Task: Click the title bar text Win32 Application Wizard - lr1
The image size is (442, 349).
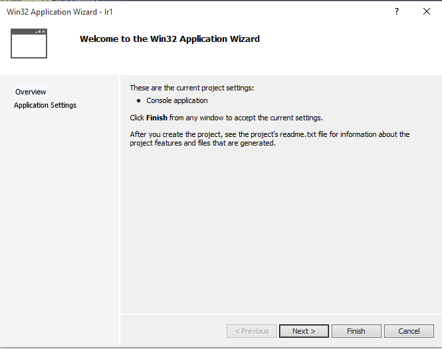Action: coord(59,12)
